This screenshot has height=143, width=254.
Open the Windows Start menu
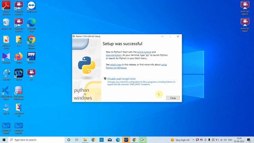[4, 140]
